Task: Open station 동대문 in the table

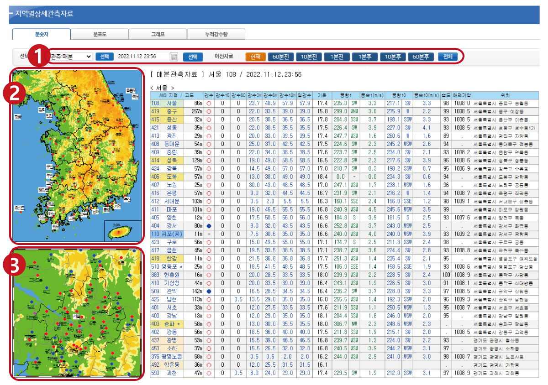Action: coord(172,144)
